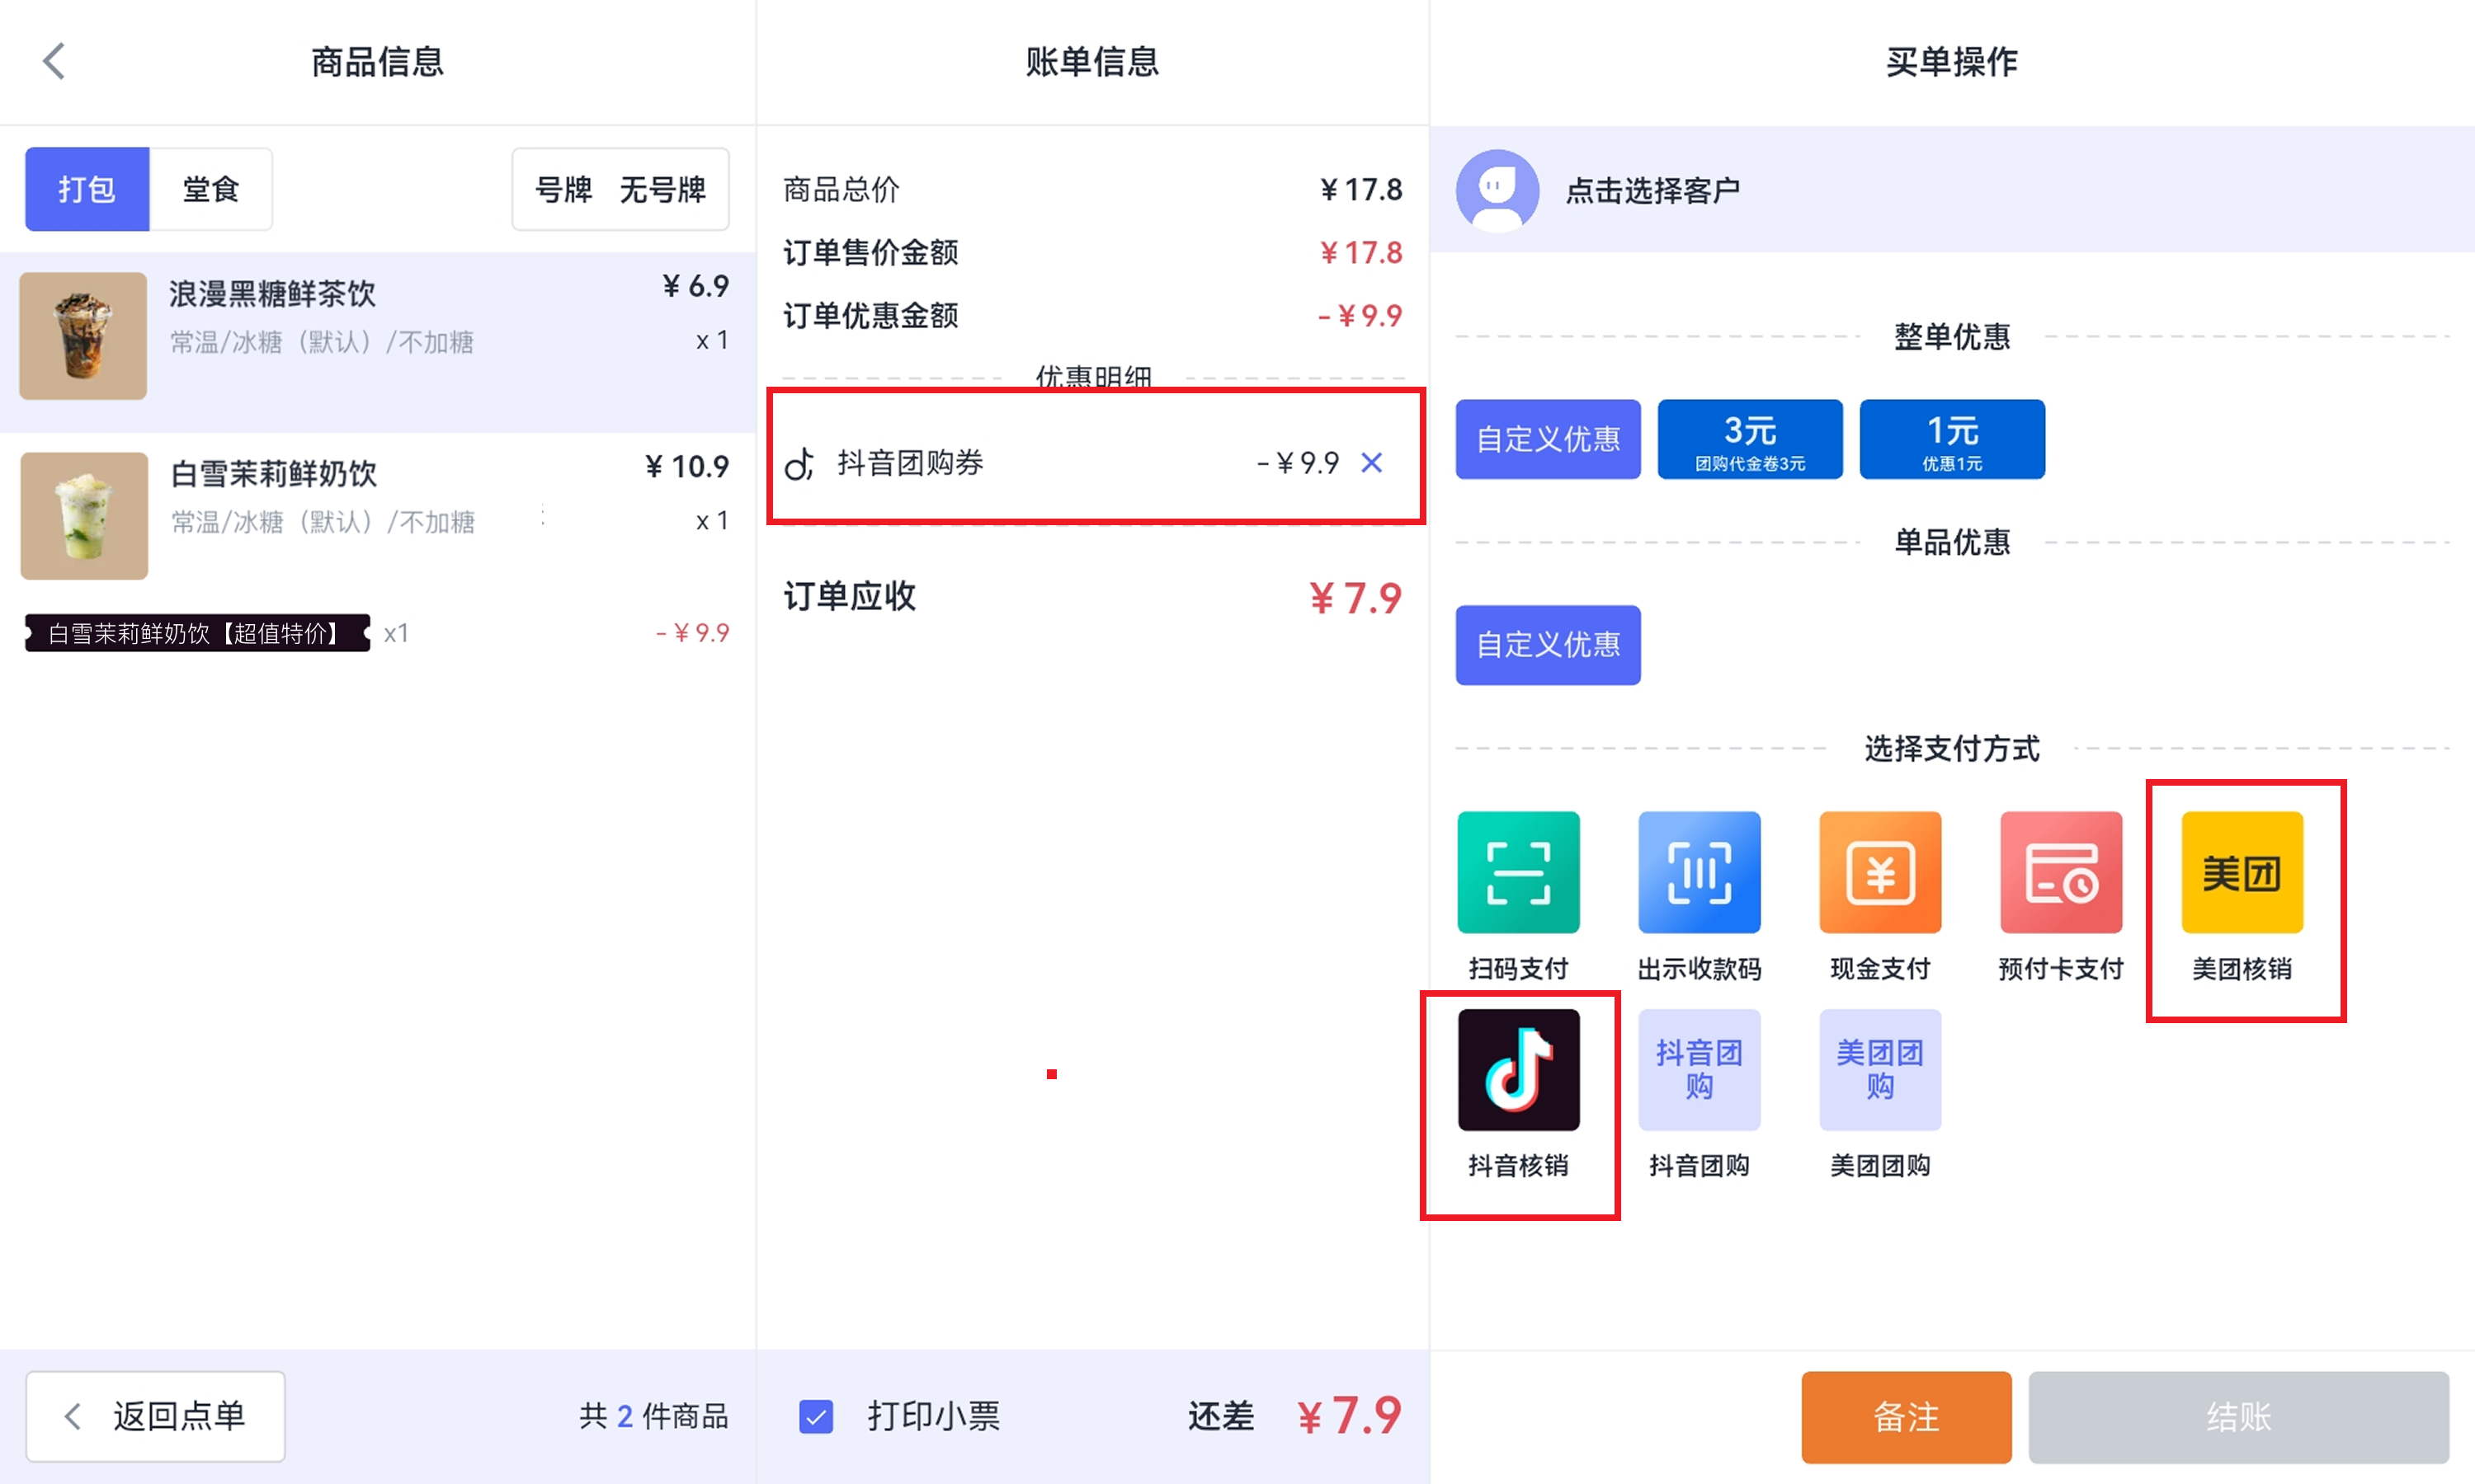
Task: Apply 自定义优惠 under 整单优惠
Action: click(x=1548, y=439)
